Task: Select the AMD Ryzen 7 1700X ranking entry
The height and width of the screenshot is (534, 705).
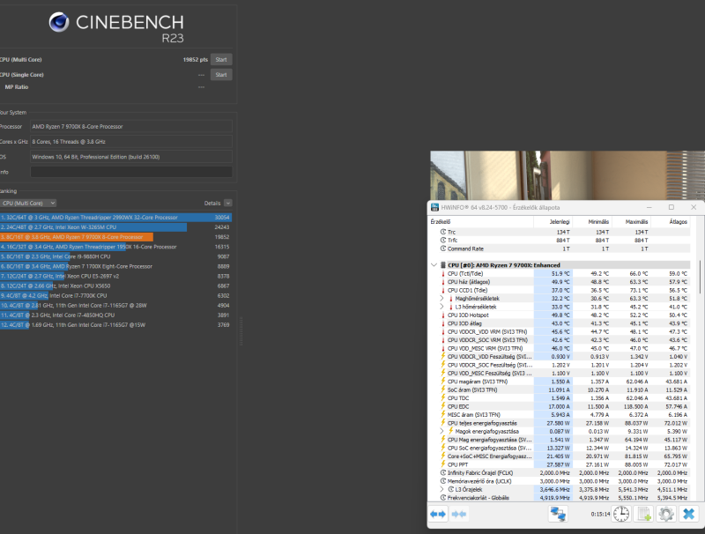Action: coord(116,266)
